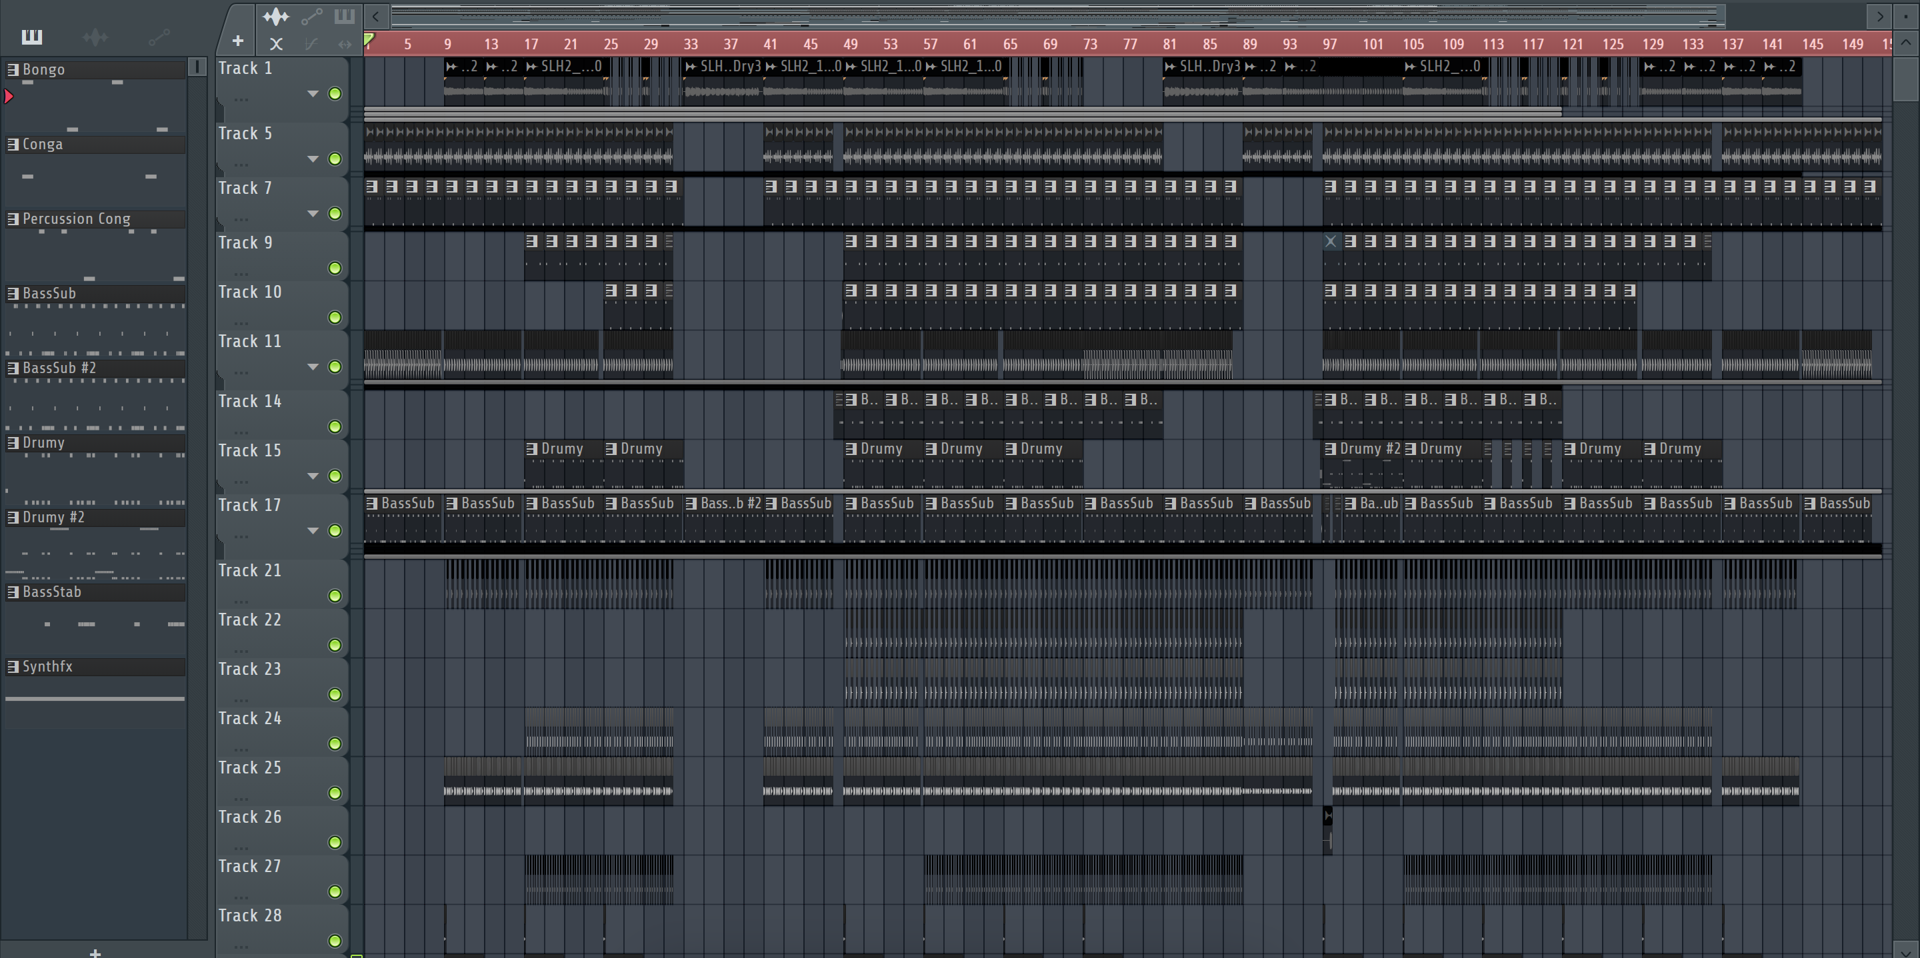Screen dimensions: 1920x958
Task: Click the Track 15 group dropdown arrow
Action: tap(313, 476)
